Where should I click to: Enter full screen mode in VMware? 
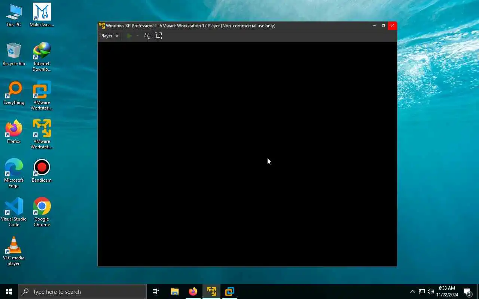(158, 36)
